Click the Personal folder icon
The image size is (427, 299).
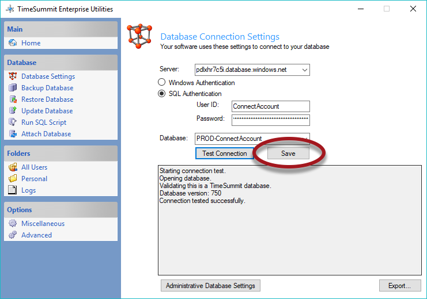[13, 179]
